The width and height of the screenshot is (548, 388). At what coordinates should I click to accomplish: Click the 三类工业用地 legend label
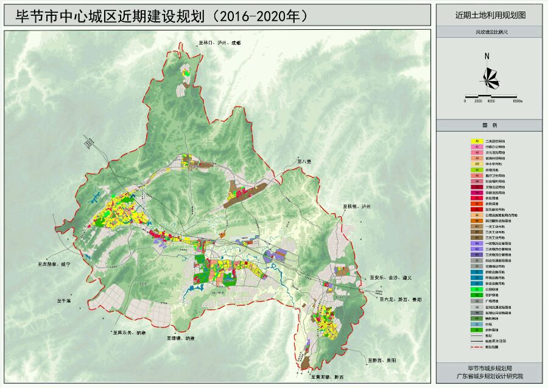coord(495,238)
